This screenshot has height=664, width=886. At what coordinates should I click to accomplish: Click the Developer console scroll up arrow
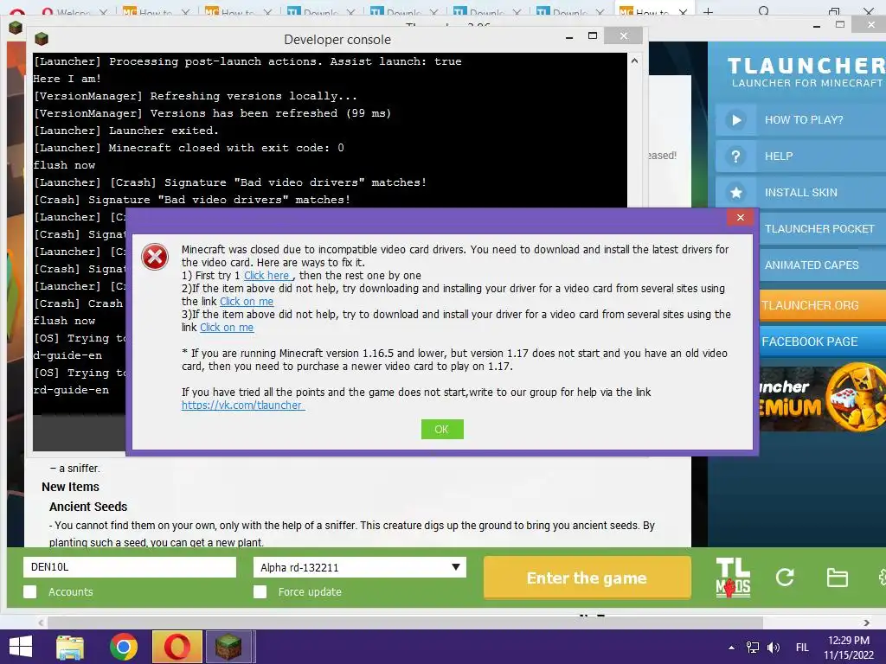634,61
